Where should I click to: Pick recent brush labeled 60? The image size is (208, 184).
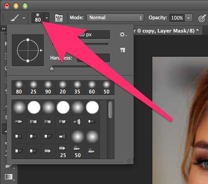coord(92,88)
